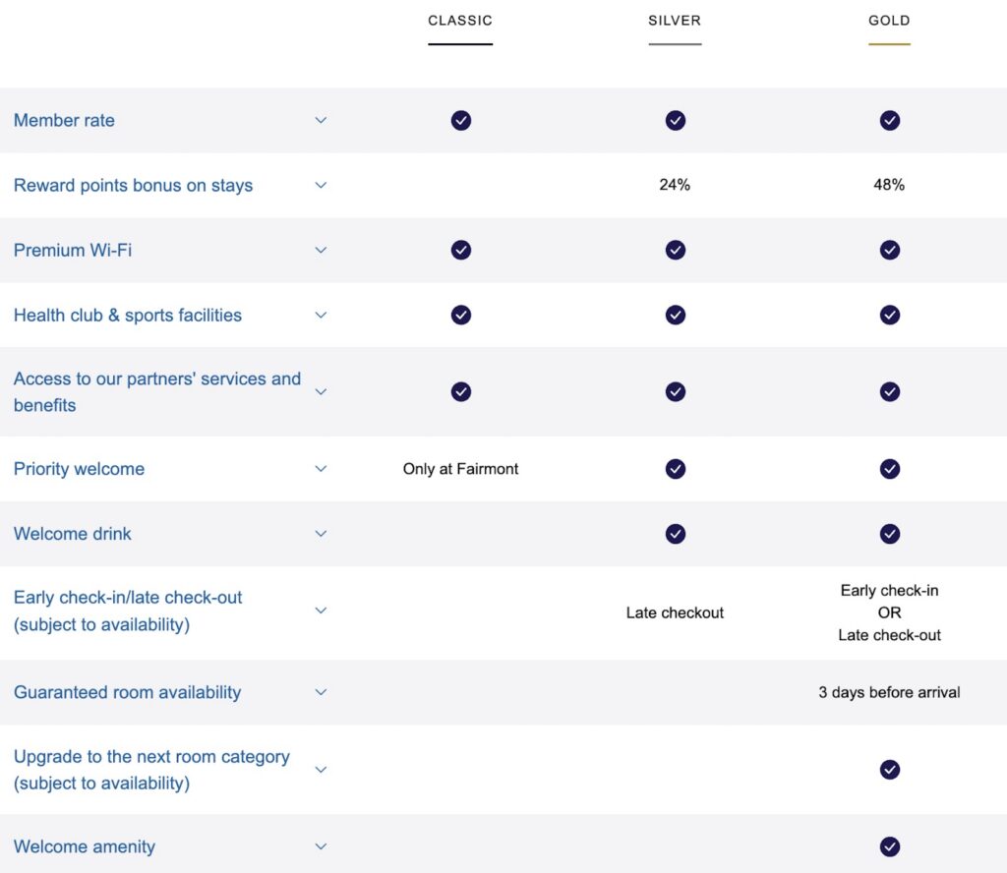
Task: Click the Gold 48% reward bonus value
Action: pyautogui.click(x=889, y=185)
